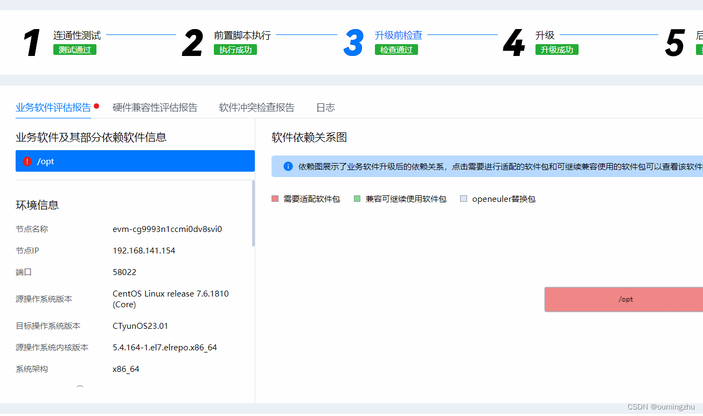This screenshot has height=416, width=703.
Task: Click the 测试通过 status badge
Action: click(x=74, y=50)
